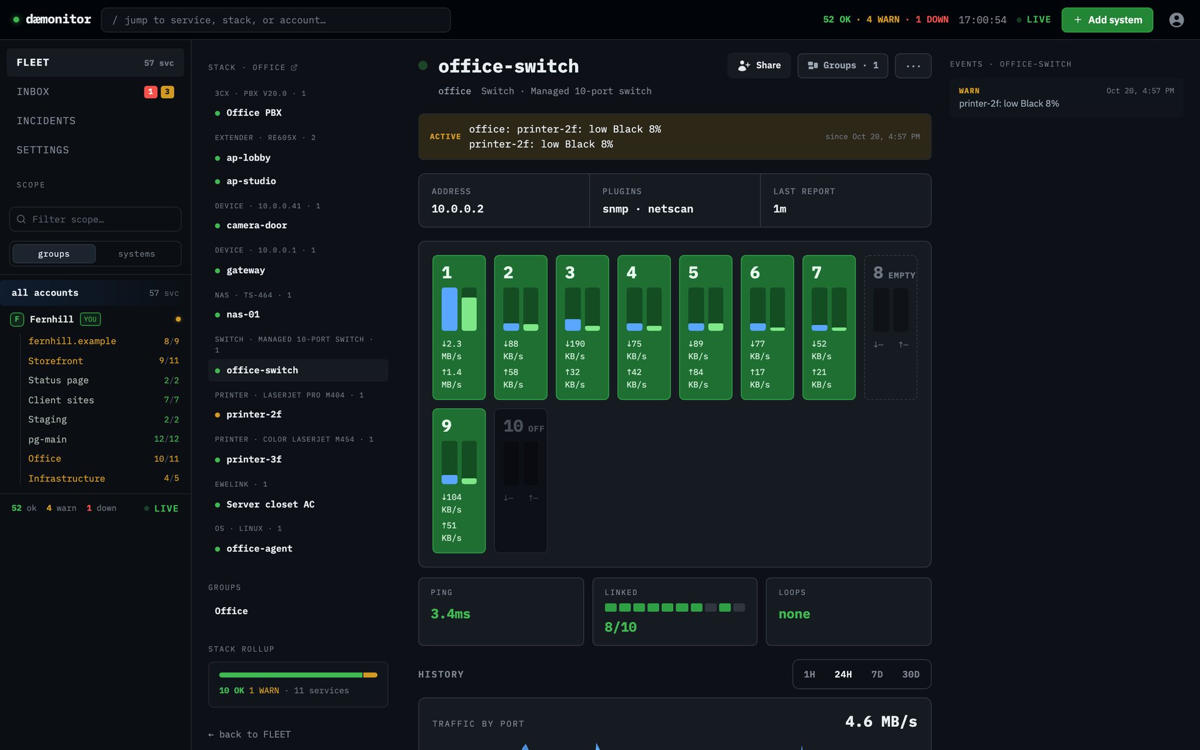Image resolution: width=1200 pixels, height=750 pixels.
Task: Click the daemonitor logo
Action: point(52,19)
